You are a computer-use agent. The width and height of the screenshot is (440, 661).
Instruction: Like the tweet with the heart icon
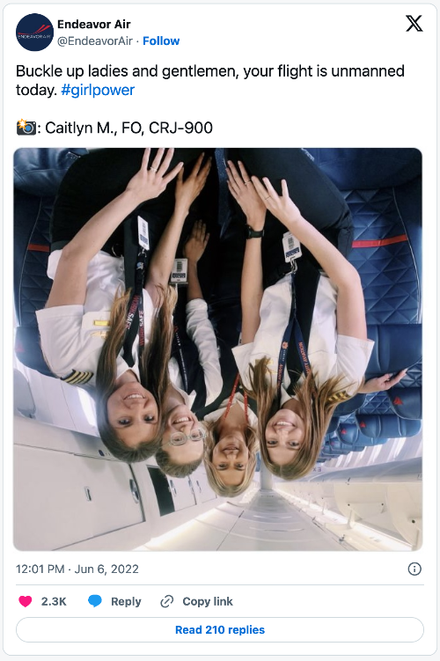(26, 601)
